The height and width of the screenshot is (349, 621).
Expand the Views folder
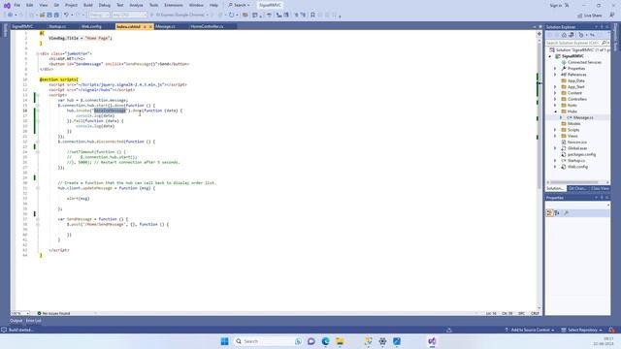click(555, 136)
